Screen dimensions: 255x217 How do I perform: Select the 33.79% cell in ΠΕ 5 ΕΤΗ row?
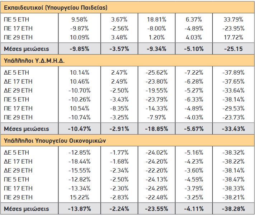pos(233,19)
